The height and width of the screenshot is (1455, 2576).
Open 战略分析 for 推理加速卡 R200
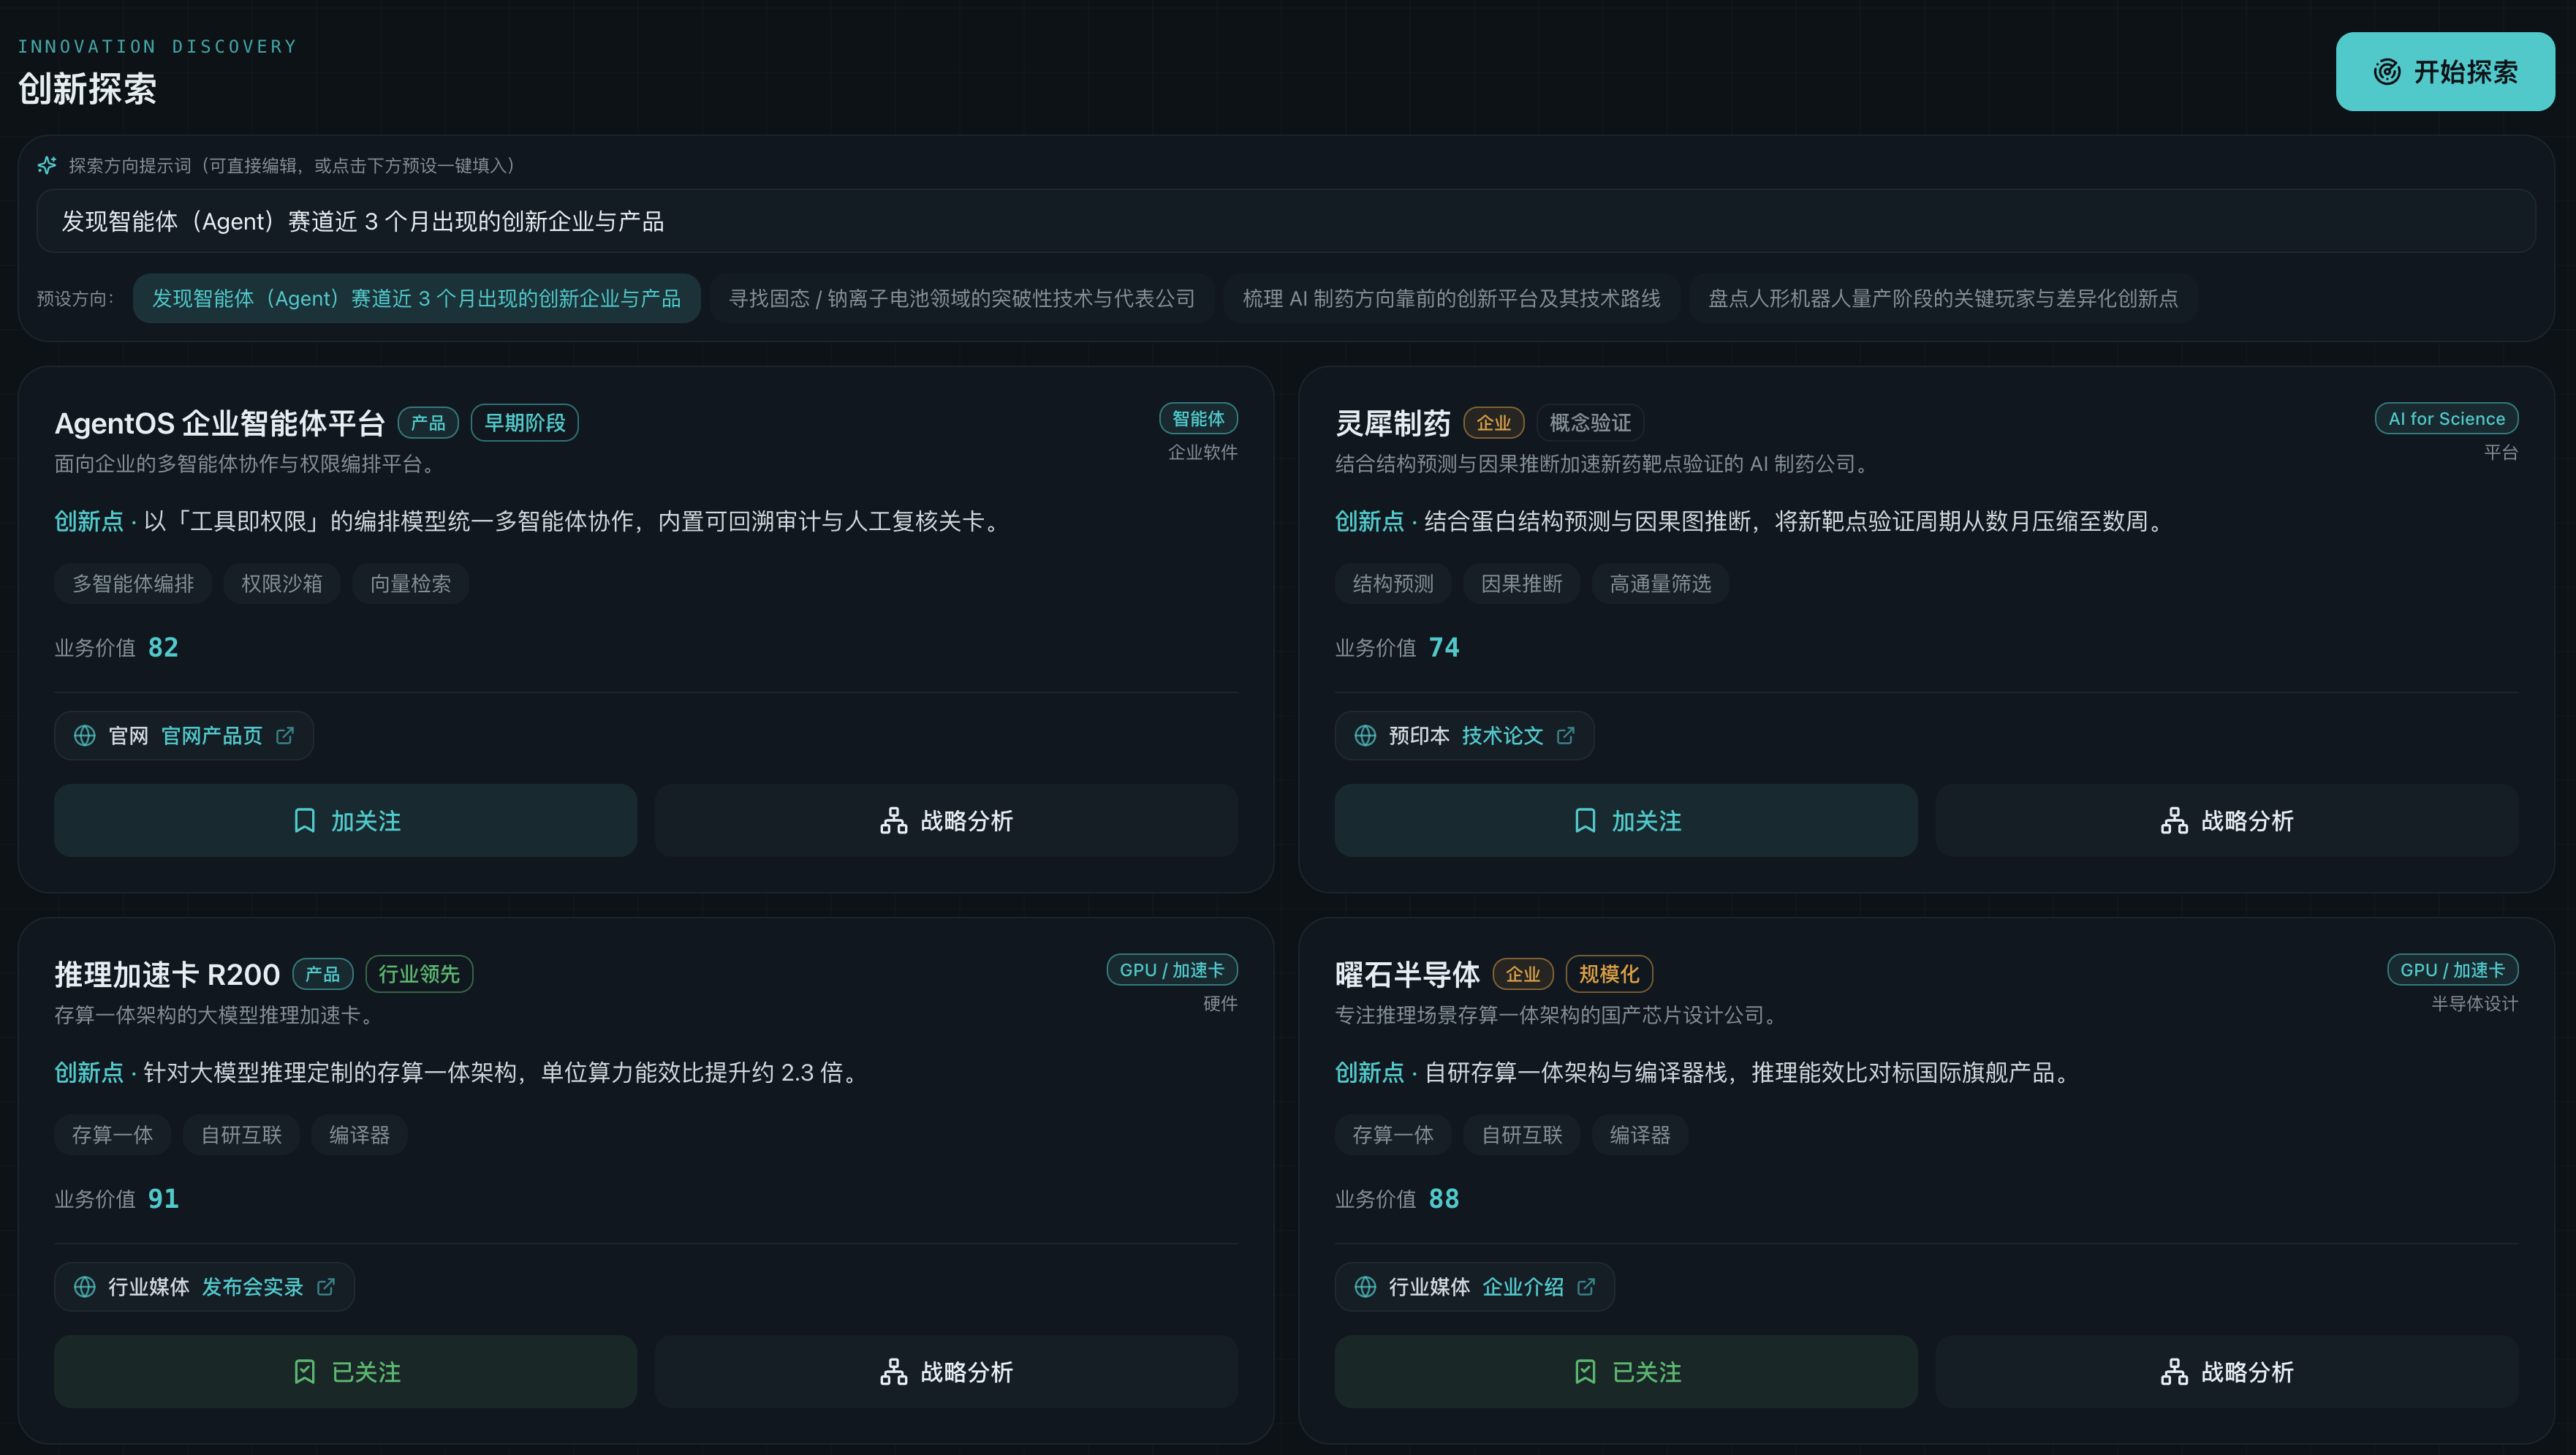946,1371
